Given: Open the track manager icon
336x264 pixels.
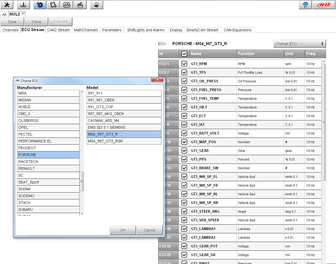Looking at the screenshot, I should tap(53, 5).
